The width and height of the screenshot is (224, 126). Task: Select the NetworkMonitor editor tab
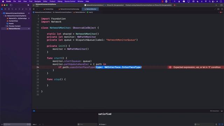click(x=90, y=9)
